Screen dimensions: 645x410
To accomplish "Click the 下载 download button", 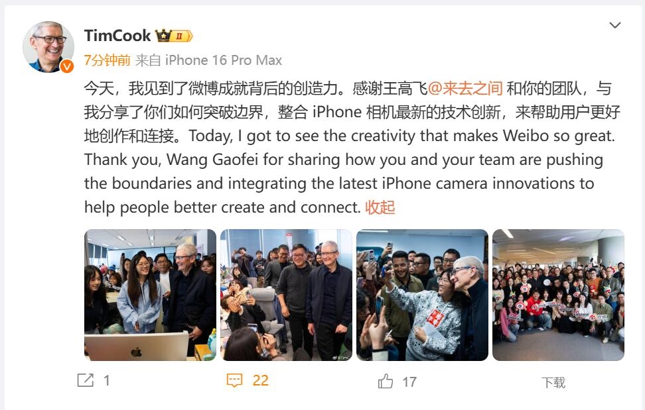I will coord(553,382).
